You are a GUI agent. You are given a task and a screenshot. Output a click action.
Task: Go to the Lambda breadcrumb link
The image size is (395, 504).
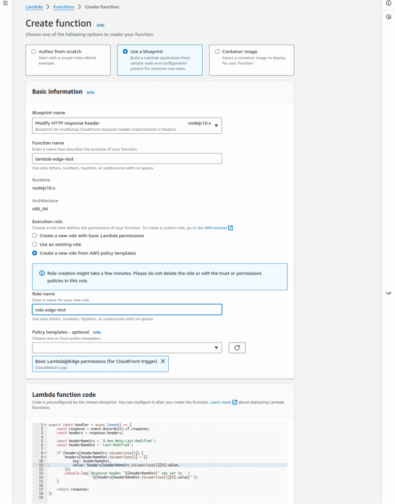coord(34,7)
